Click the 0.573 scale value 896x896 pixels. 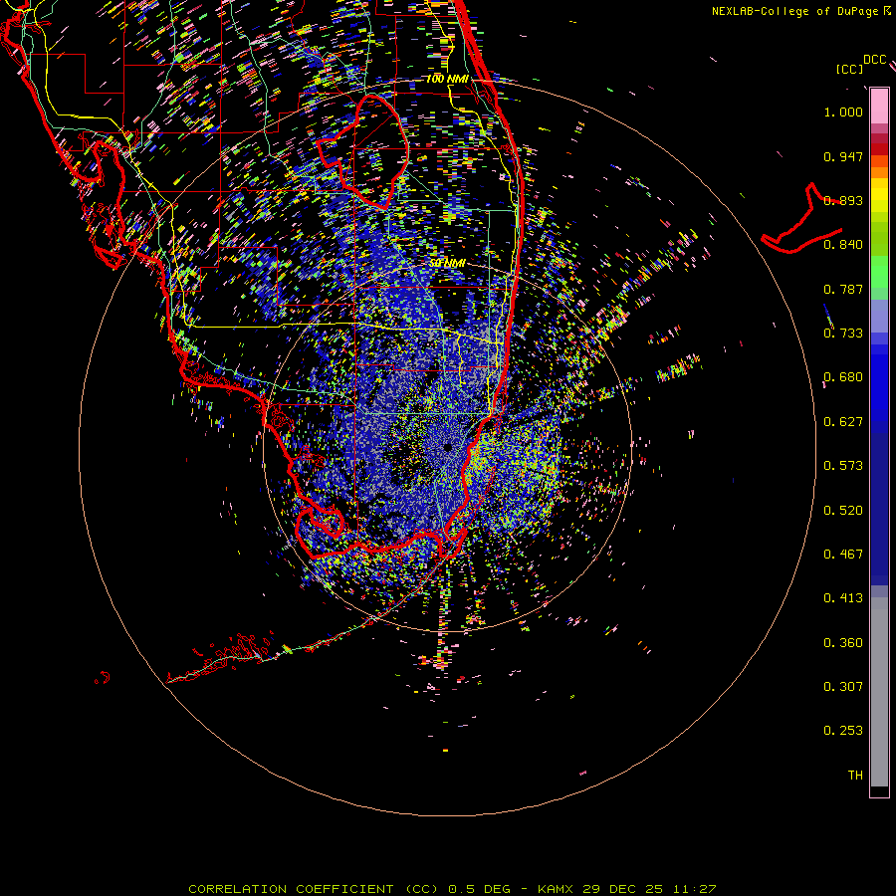pos(843,466)
